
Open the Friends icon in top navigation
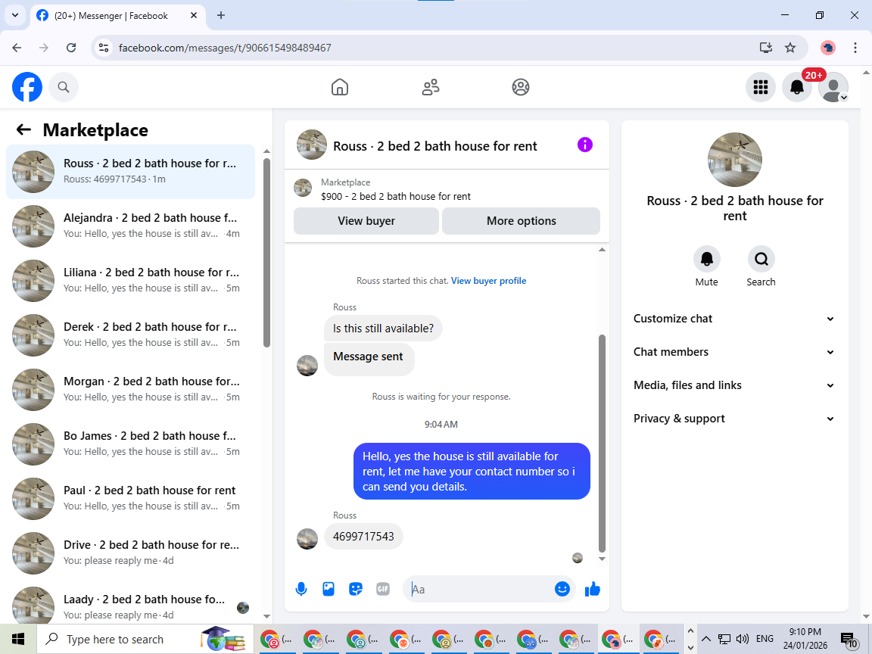click(431, 87)
